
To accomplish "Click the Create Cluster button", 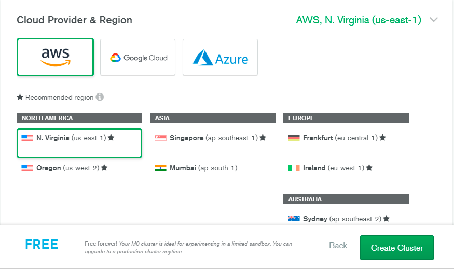I will tap(397, 248).
